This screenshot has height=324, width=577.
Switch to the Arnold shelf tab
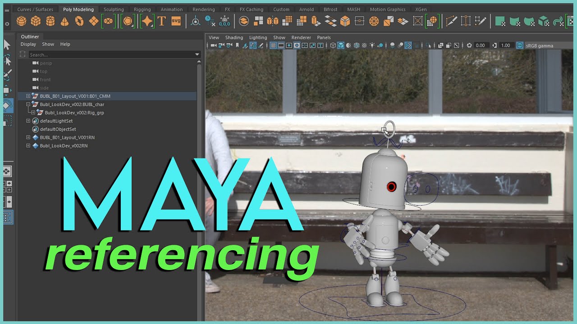tap(307, 9)
